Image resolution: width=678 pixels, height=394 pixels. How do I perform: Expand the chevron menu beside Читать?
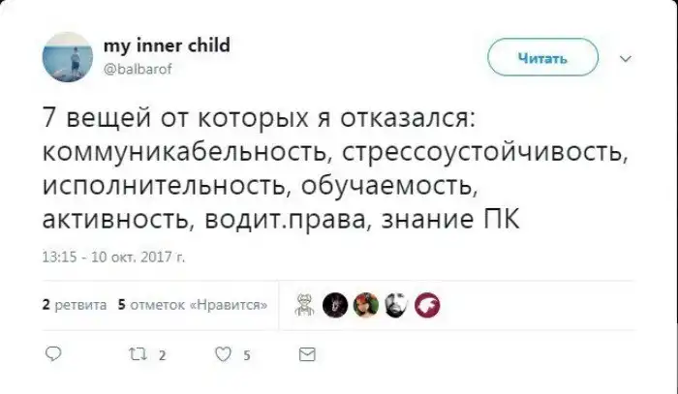[x=624, y=58]
